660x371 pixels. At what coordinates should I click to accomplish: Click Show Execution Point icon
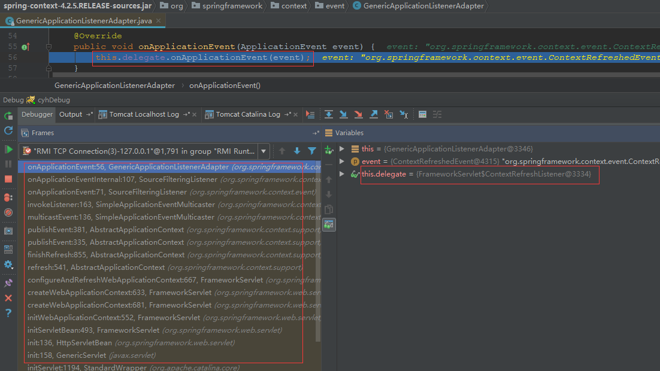tap(310, 114)
